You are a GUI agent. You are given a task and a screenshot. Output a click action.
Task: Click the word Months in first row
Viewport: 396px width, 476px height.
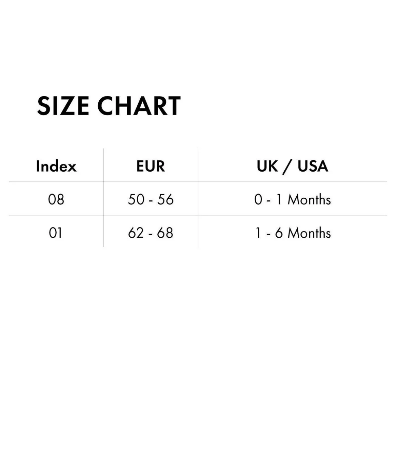(309, 199)
